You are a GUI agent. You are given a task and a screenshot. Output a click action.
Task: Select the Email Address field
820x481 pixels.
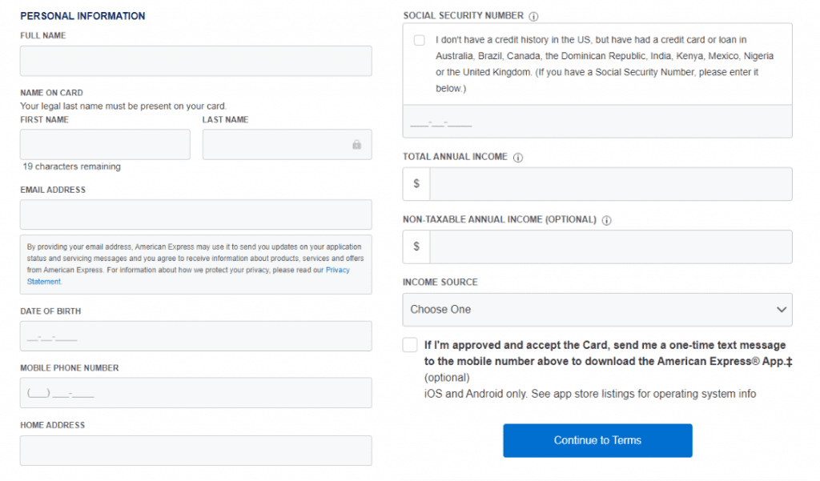195,214
